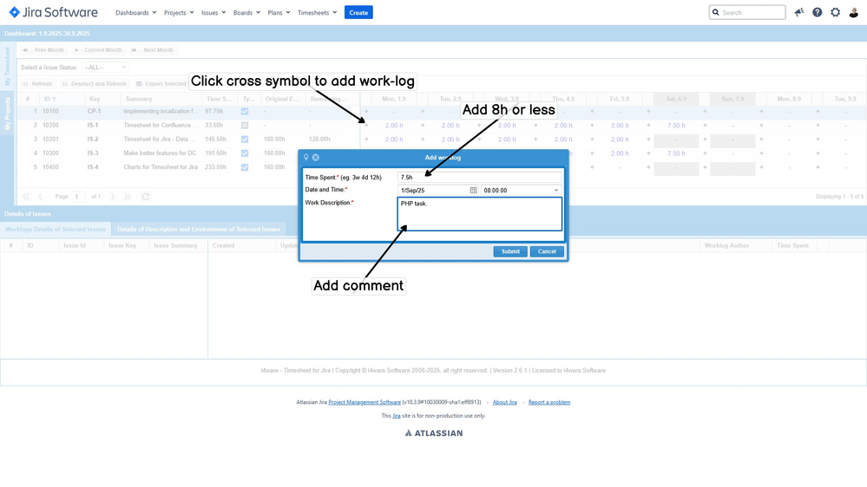867x487 pixels.
Task: Click the Submit button
Action: point(510,251)
